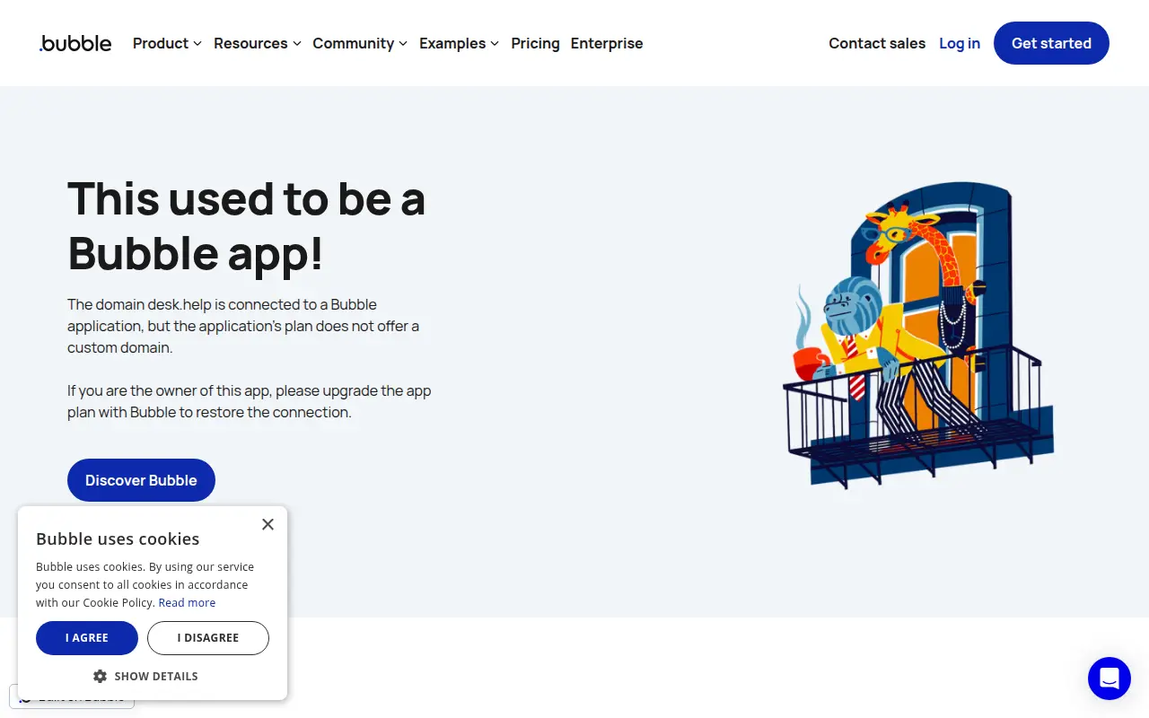Screen dimensions: 1149x718
Task: Expand the Community dropdown menu
Action: tap(360, 43)
